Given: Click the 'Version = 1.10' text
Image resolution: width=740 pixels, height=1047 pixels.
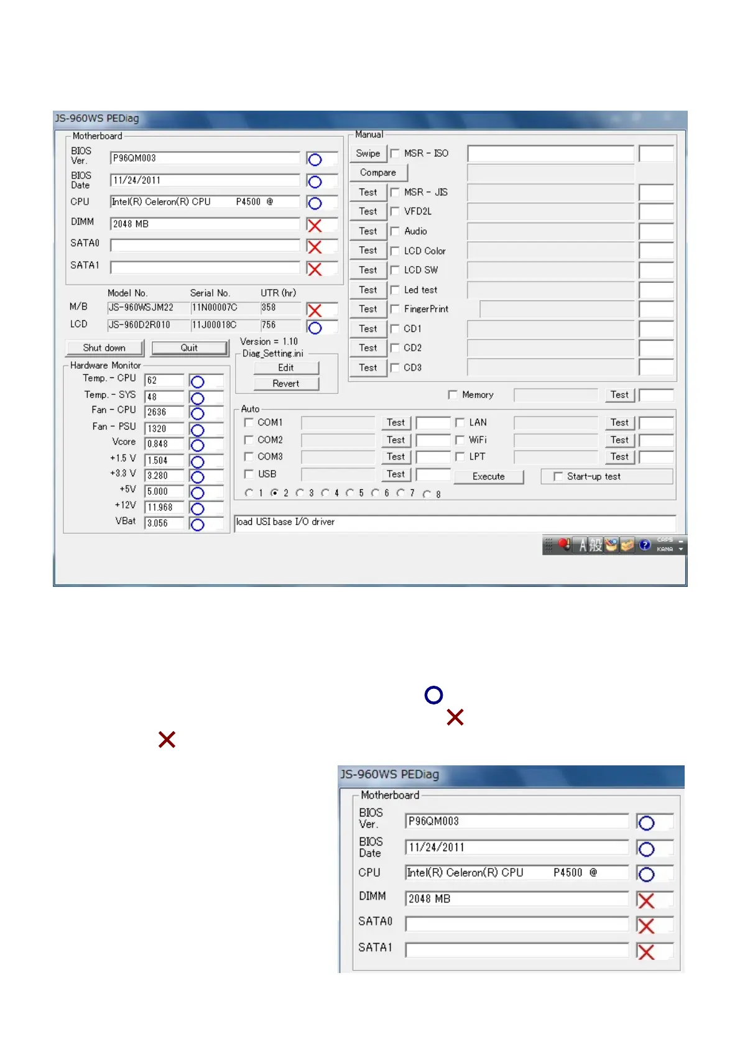Looking at the screenshot, I should point(269,341).
